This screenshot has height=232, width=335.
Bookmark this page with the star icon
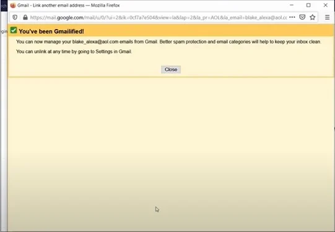(x=313, y=17)
